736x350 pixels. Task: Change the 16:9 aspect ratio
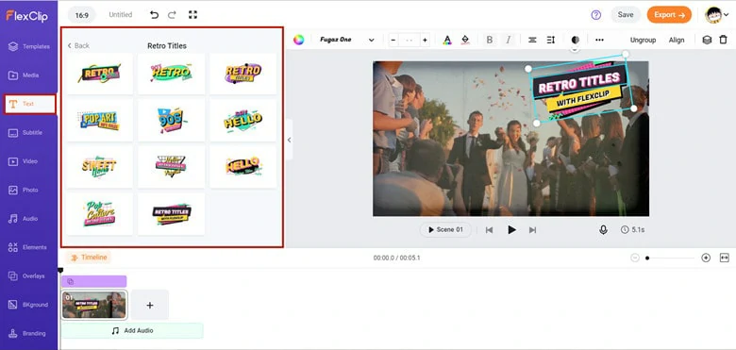tap(82, 15)
